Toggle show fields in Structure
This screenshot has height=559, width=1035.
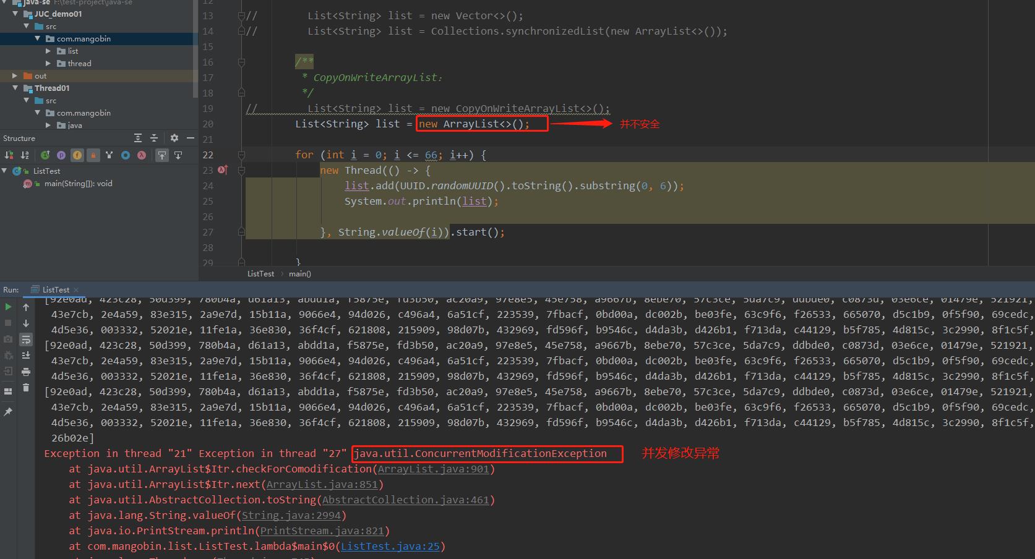coord(77,155)
